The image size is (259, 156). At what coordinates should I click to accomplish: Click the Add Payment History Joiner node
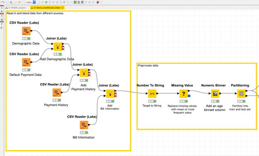click(x=84, y=73)
